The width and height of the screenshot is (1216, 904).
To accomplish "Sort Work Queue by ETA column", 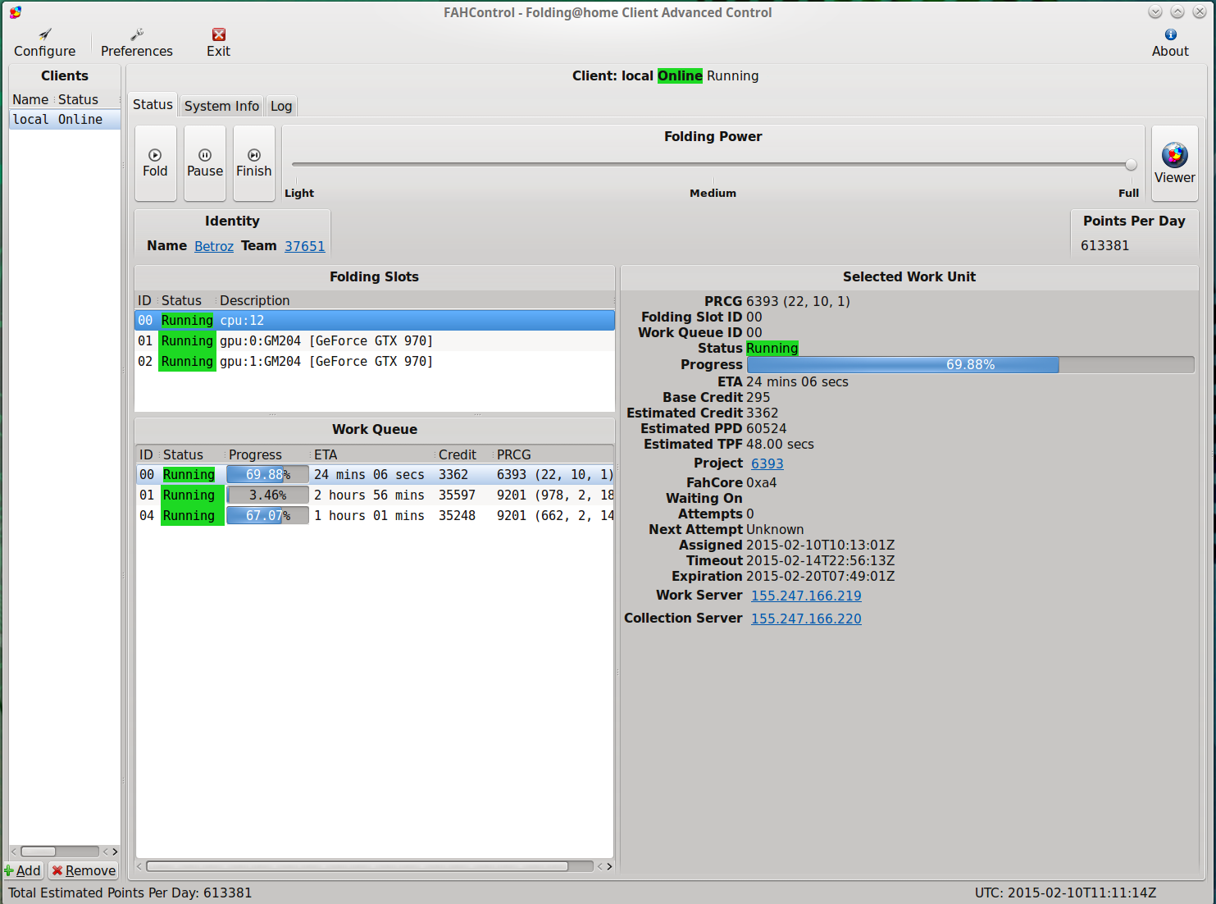I will [x=372, y=454].
